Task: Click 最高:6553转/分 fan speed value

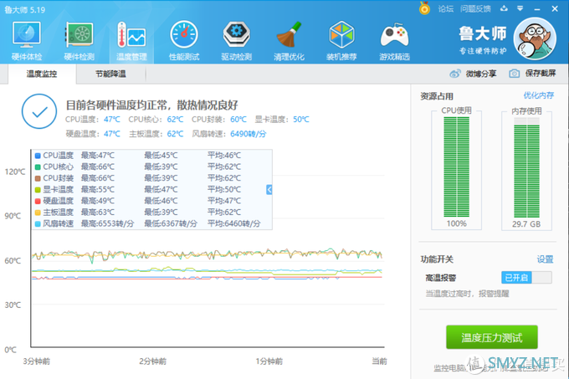Action: (107, 223)
